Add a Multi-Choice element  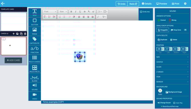pos(34,59)
